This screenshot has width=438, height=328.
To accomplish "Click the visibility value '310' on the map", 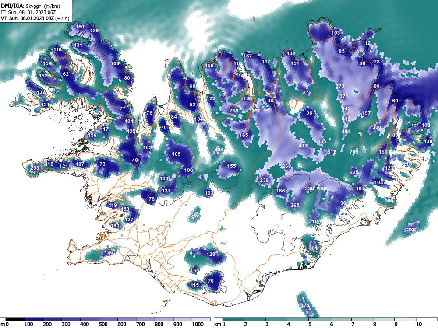I will point(313,221).
